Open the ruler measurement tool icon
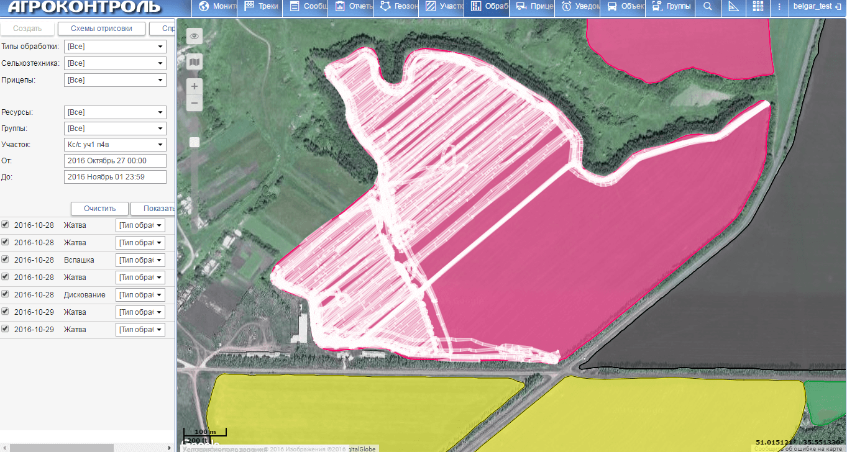847x452 pixels. click(x=733, y=7)
